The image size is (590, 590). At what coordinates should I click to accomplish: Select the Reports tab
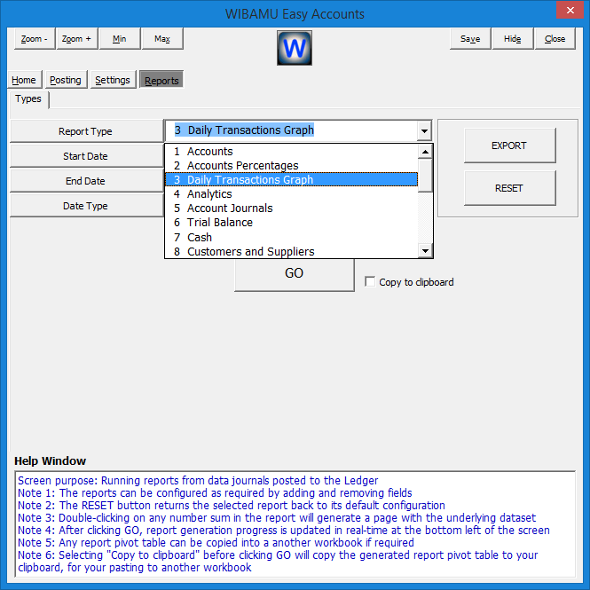pyautogui.click(x=161, y=80)
